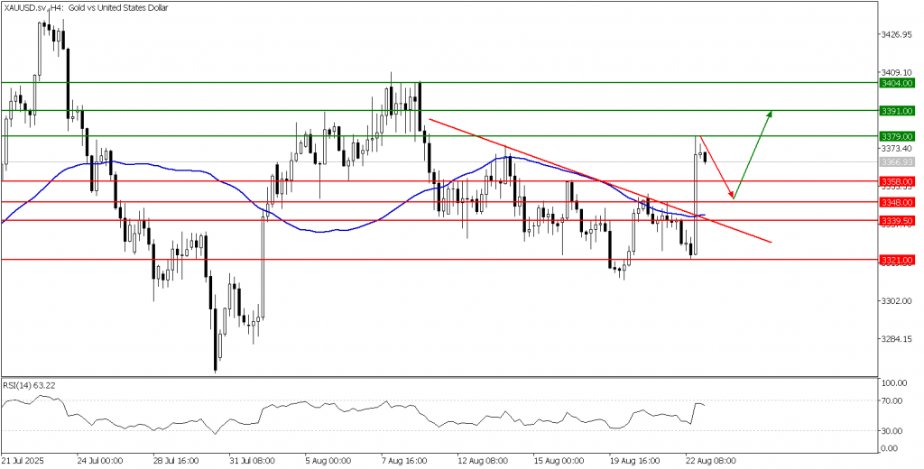Click the 21 Jul 2025 date label
Screen dimensions: 924x469
22,461
